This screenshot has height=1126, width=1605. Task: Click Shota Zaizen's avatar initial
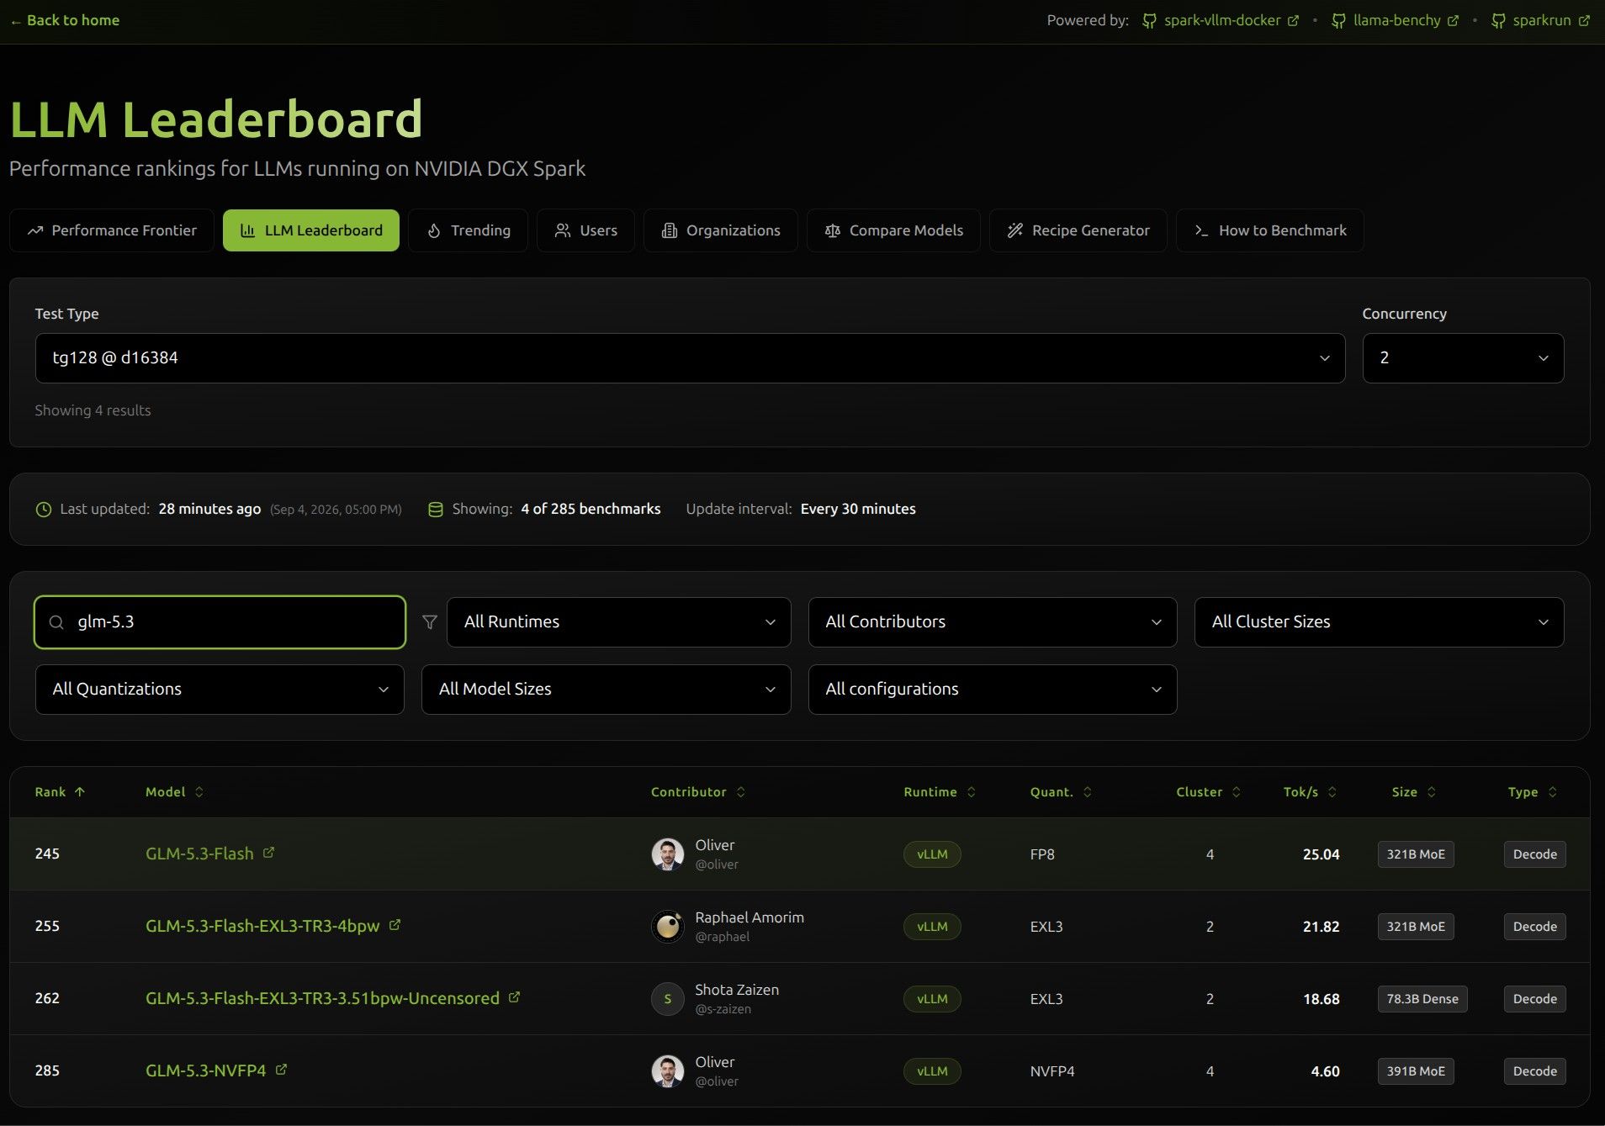click(x=668, y=999)
